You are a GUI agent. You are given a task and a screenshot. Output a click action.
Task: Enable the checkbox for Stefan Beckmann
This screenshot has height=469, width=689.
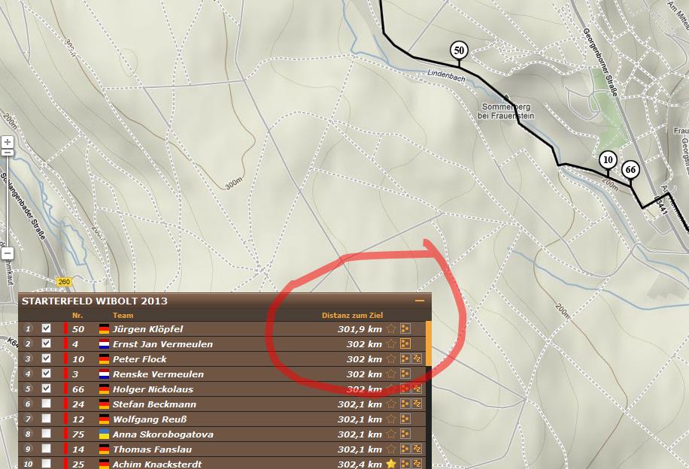[x=47, y=404]
